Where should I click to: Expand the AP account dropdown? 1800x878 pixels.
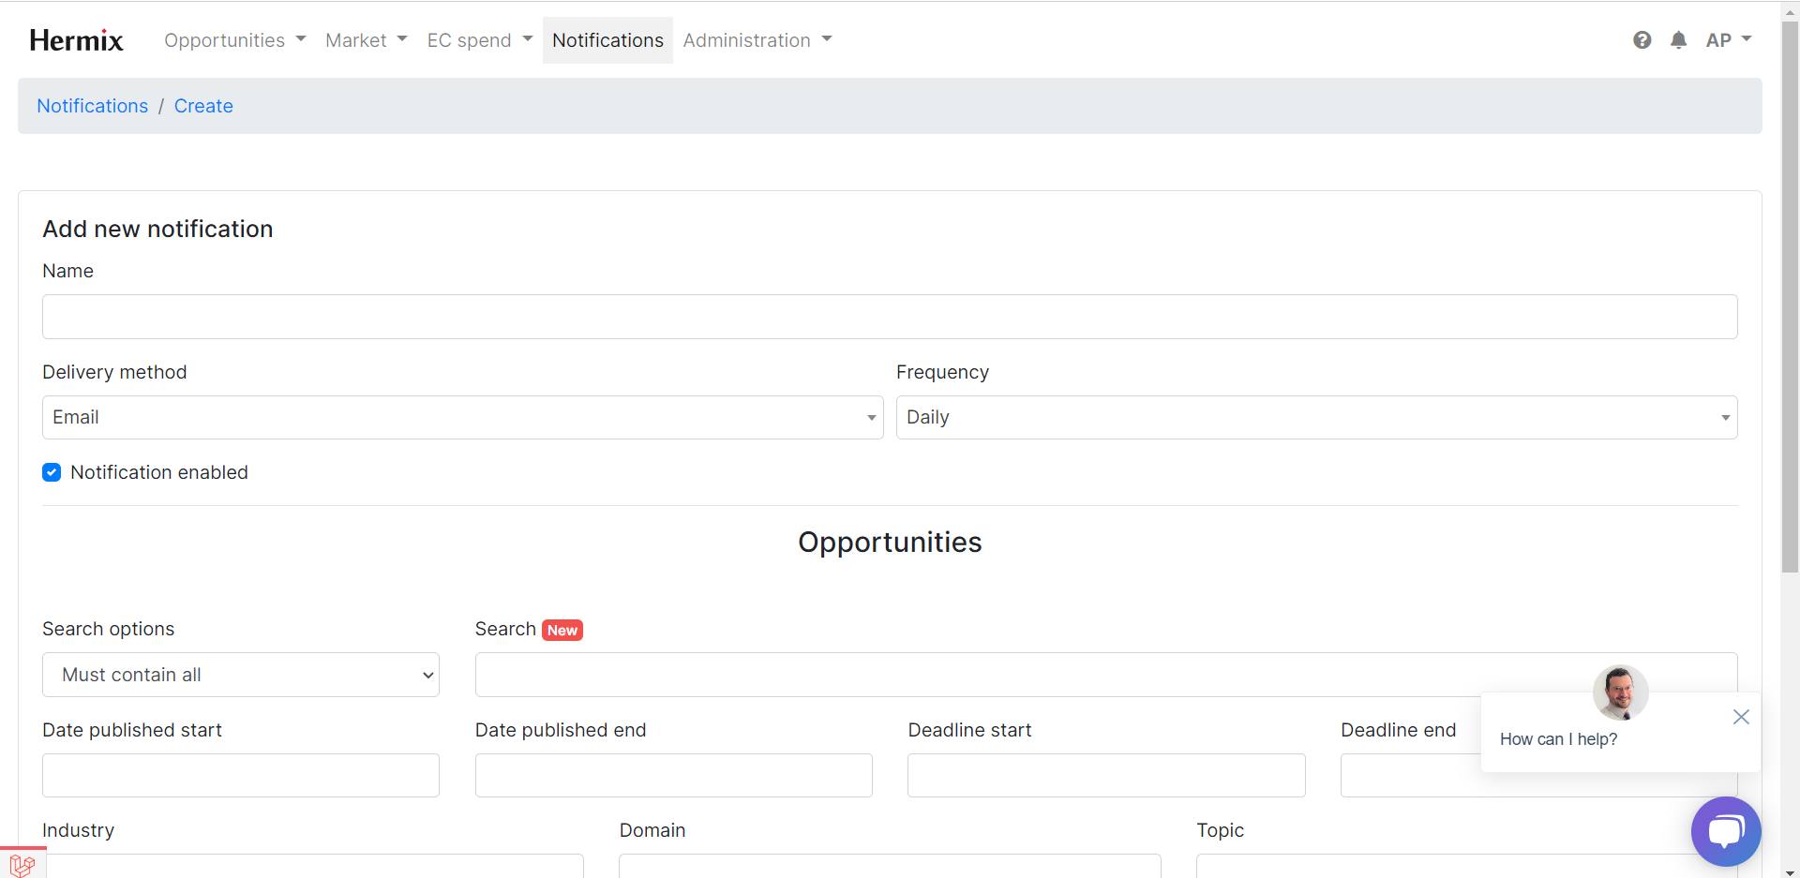tap(1728, 39)
